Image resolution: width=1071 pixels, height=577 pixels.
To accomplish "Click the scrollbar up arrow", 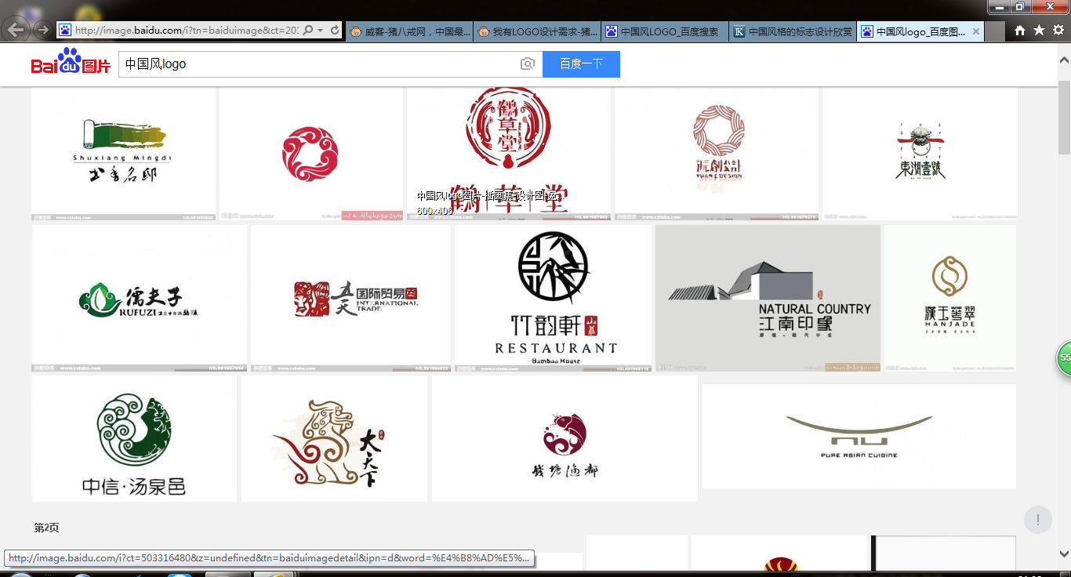I will (x=1064, y=60).
